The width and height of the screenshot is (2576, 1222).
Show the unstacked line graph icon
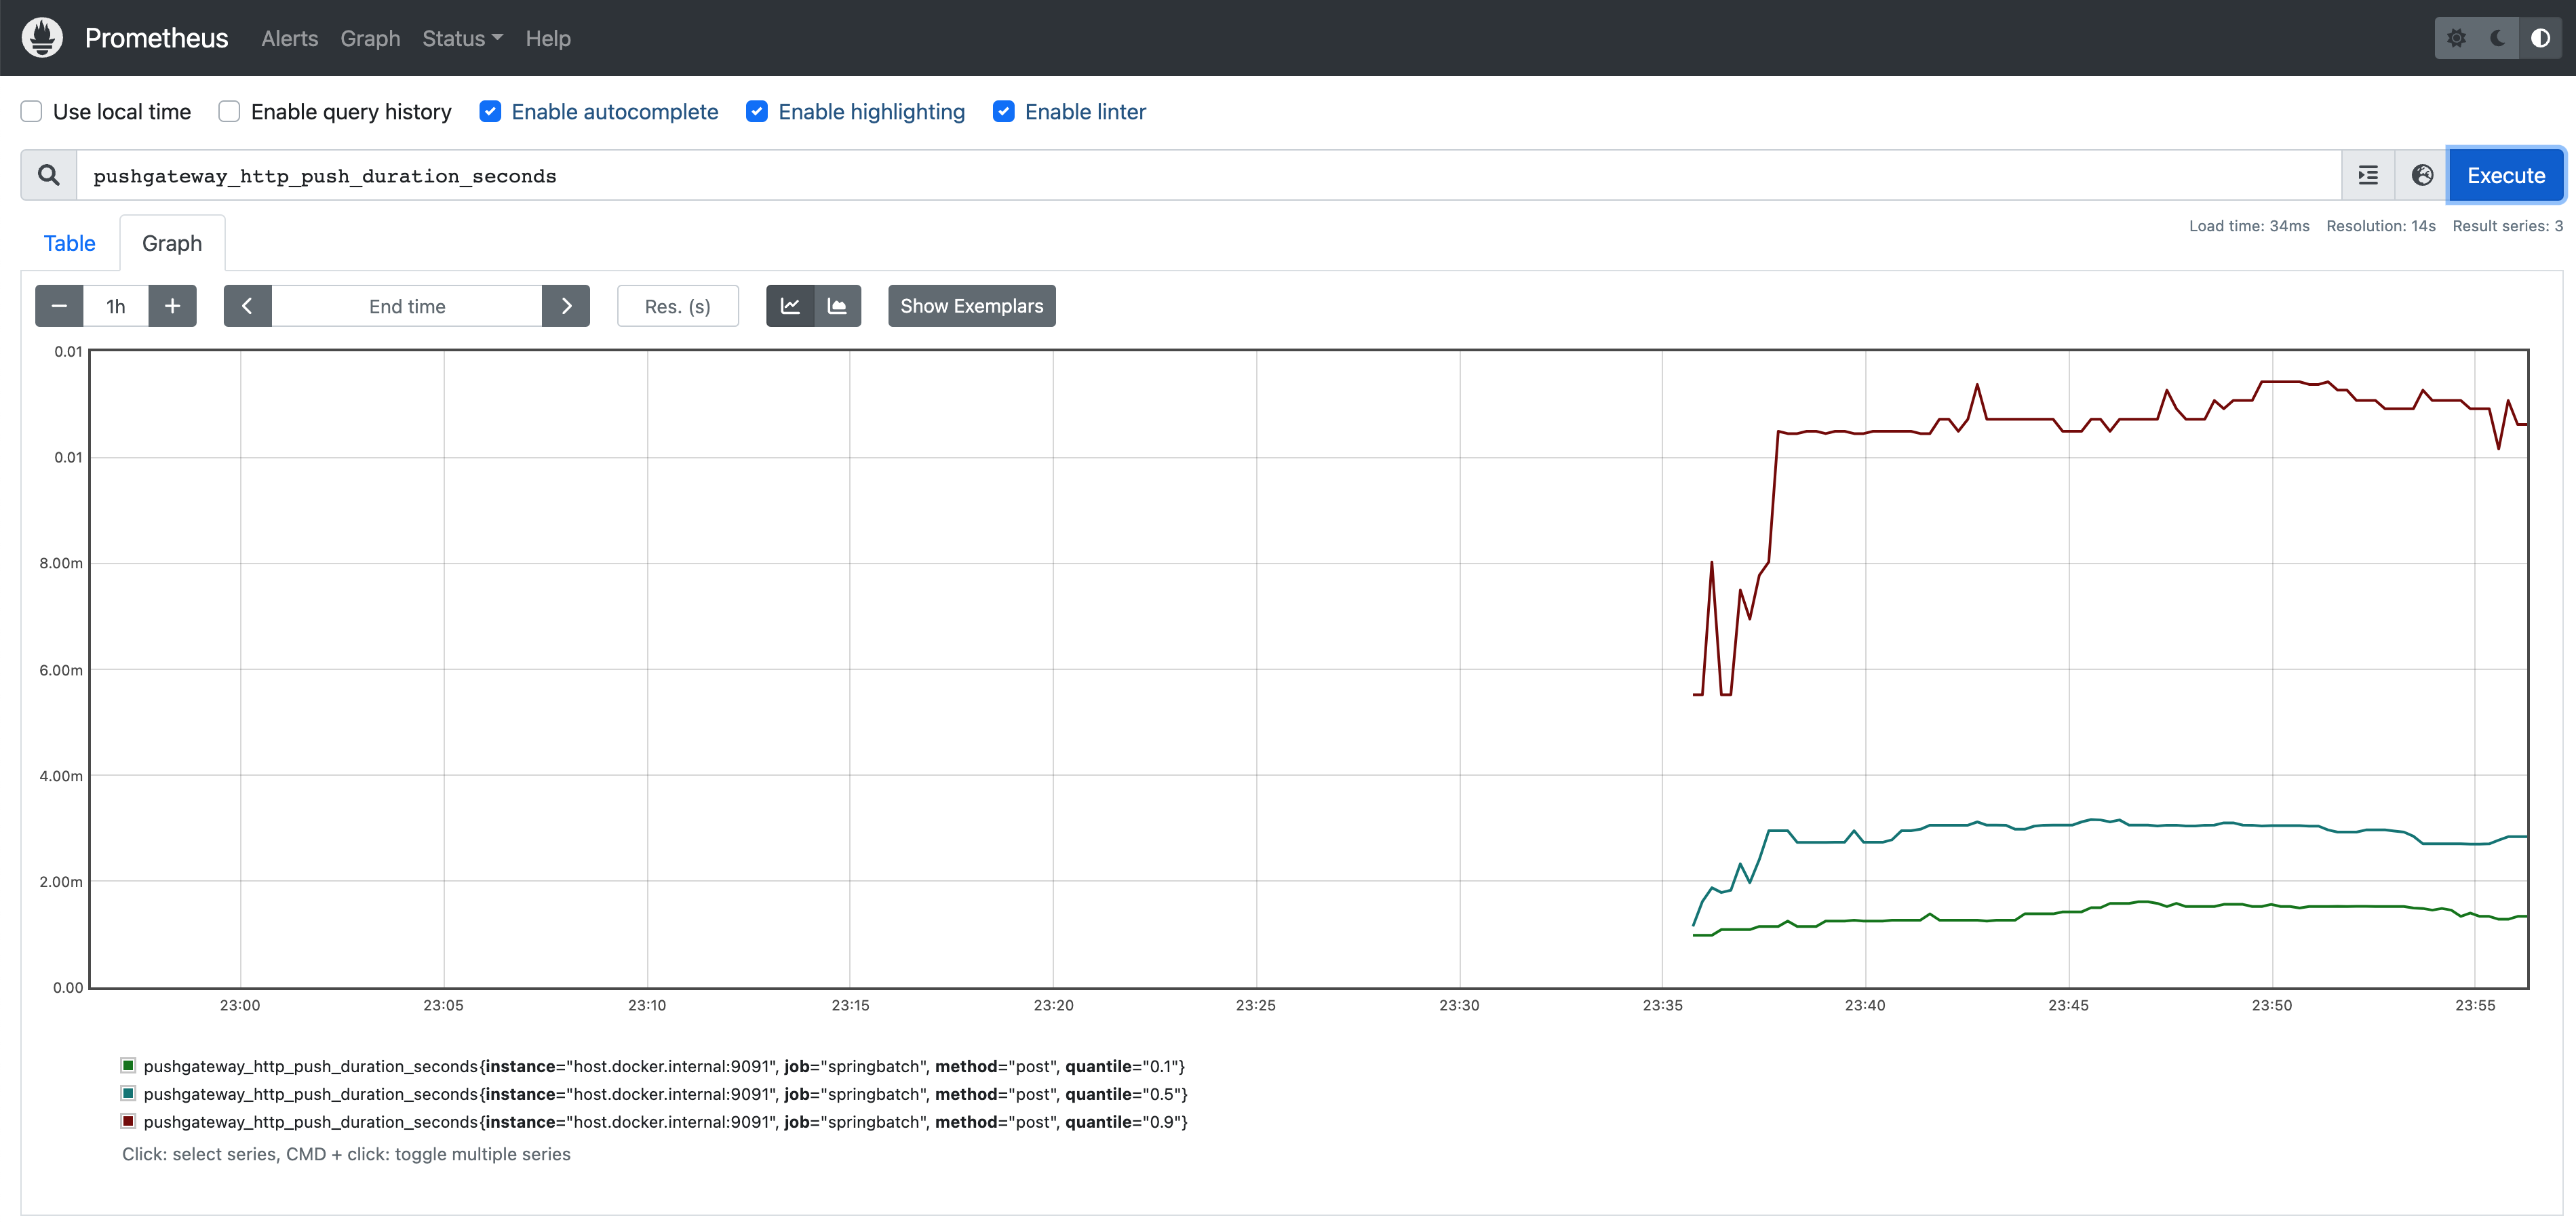click(790, 306)
